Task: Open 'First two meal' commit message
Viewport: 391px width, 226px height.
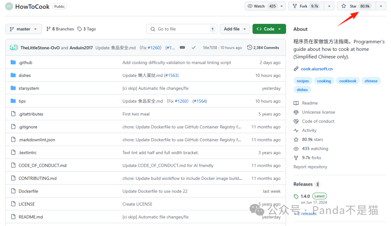Action: pos(136,114)
